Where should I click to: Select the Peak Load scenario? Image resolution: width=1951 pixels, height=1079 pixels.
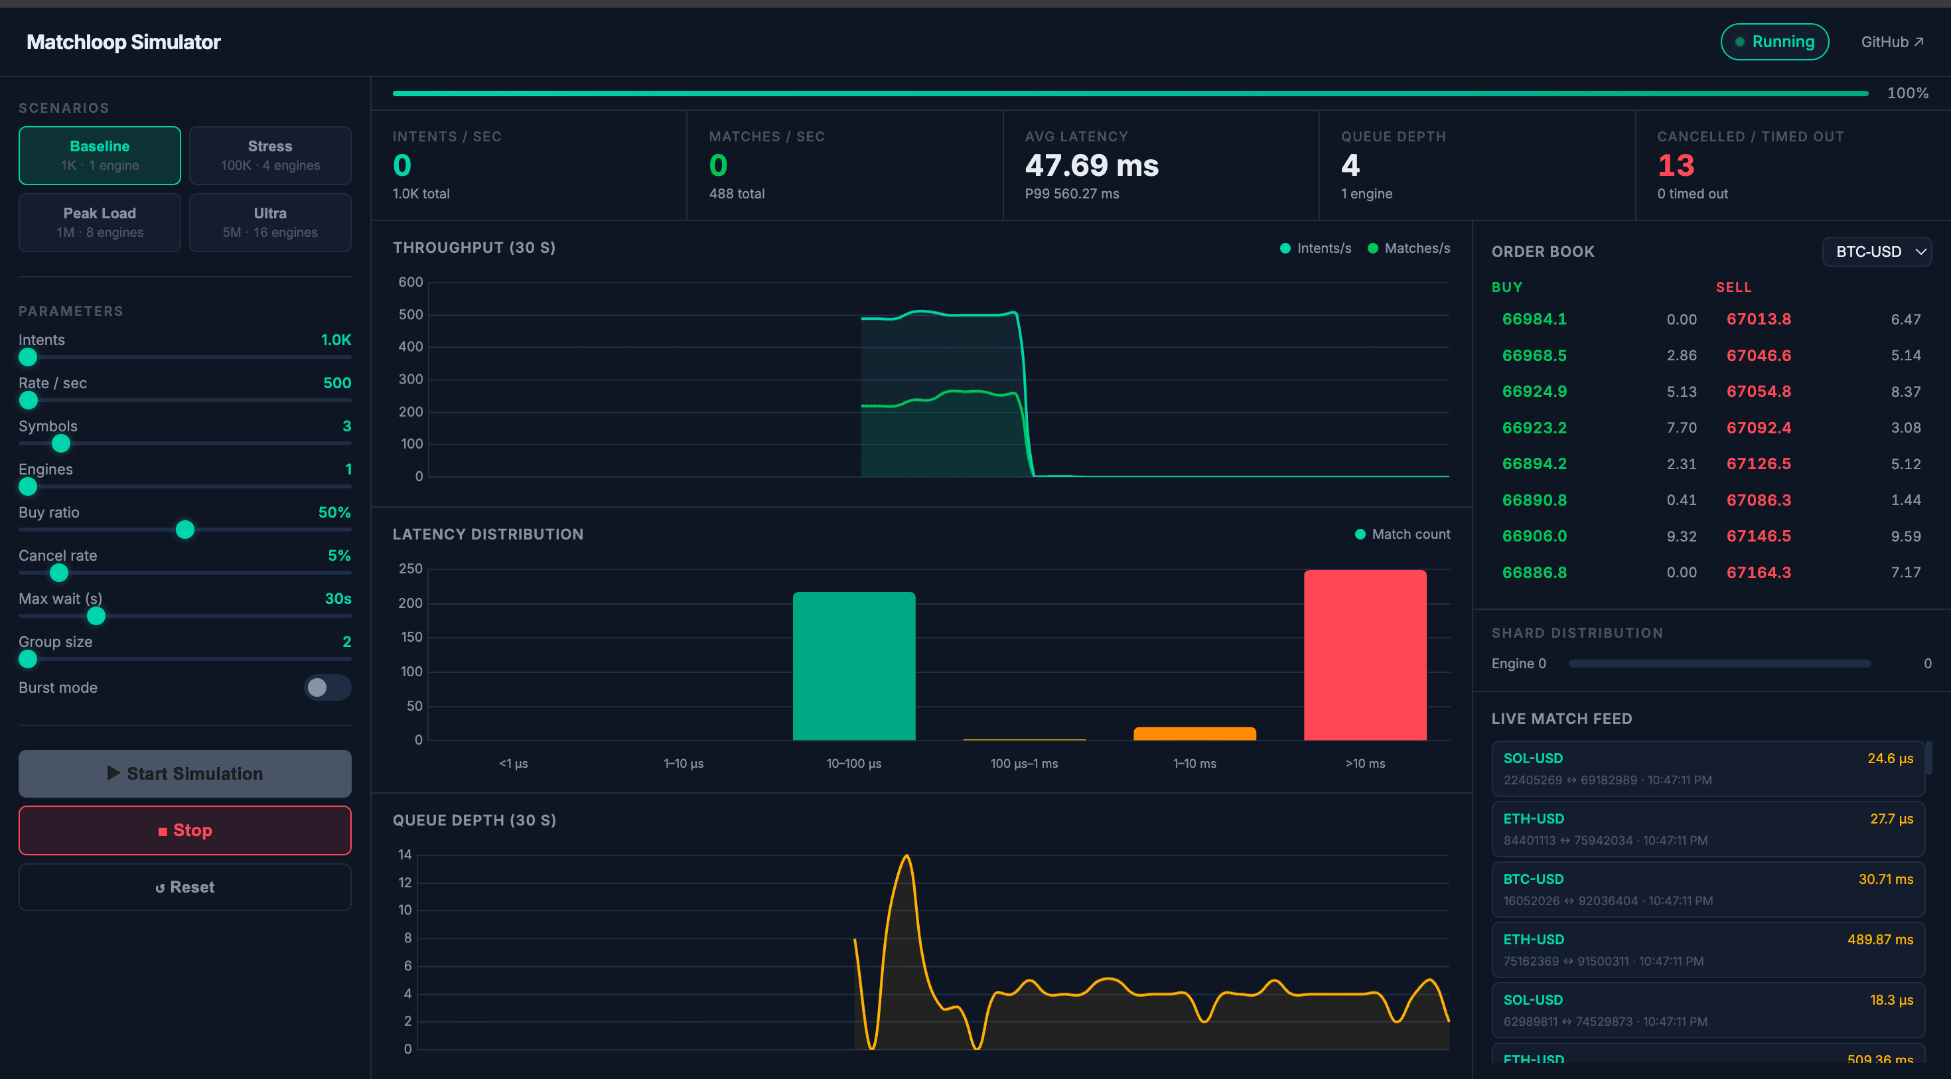[x=100, y=222]
